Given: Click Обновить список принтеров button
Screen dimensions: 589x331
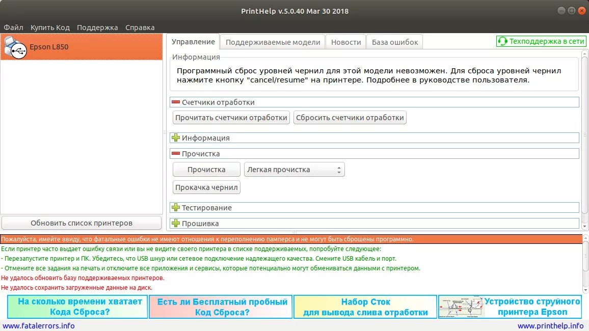Looking at the screenshot, I should point(82,223).
